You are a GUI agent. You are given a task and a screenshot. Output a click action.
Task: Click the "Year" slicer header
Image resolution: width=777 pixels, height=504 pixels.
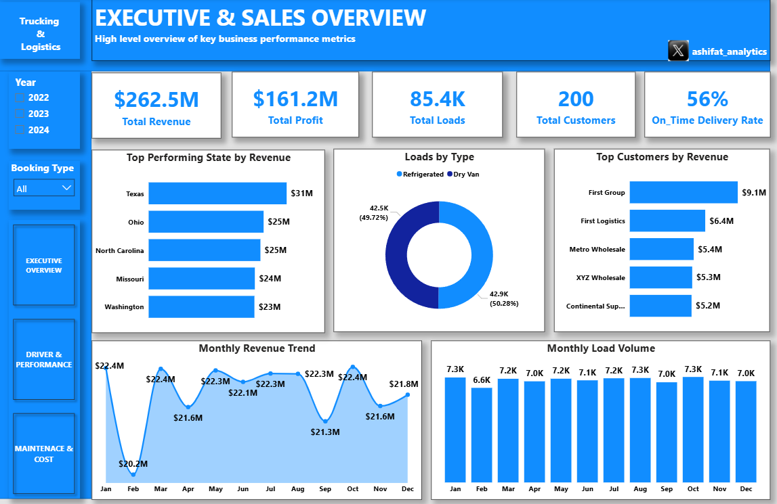(x=25, y=82)
